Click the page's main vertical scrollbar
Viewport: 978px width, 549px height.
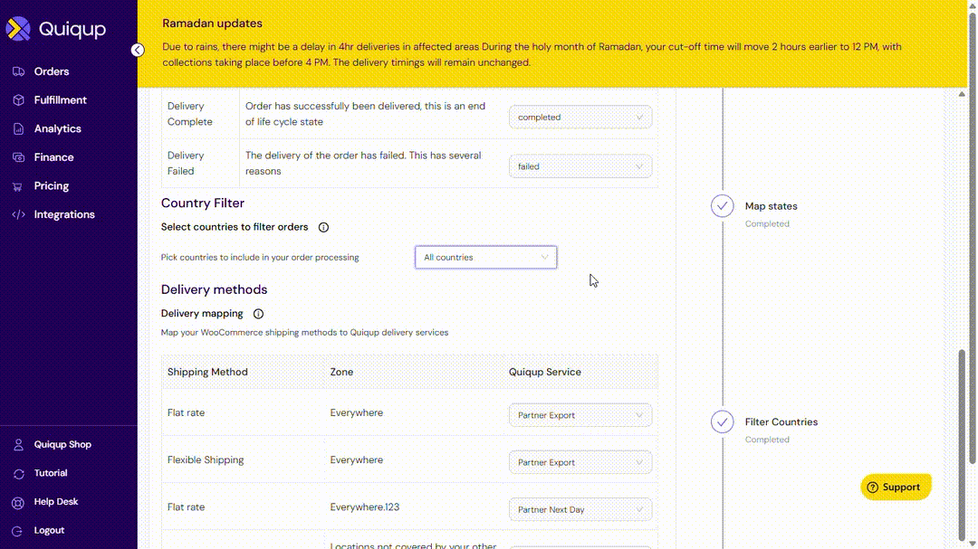[x=972, y=237]
